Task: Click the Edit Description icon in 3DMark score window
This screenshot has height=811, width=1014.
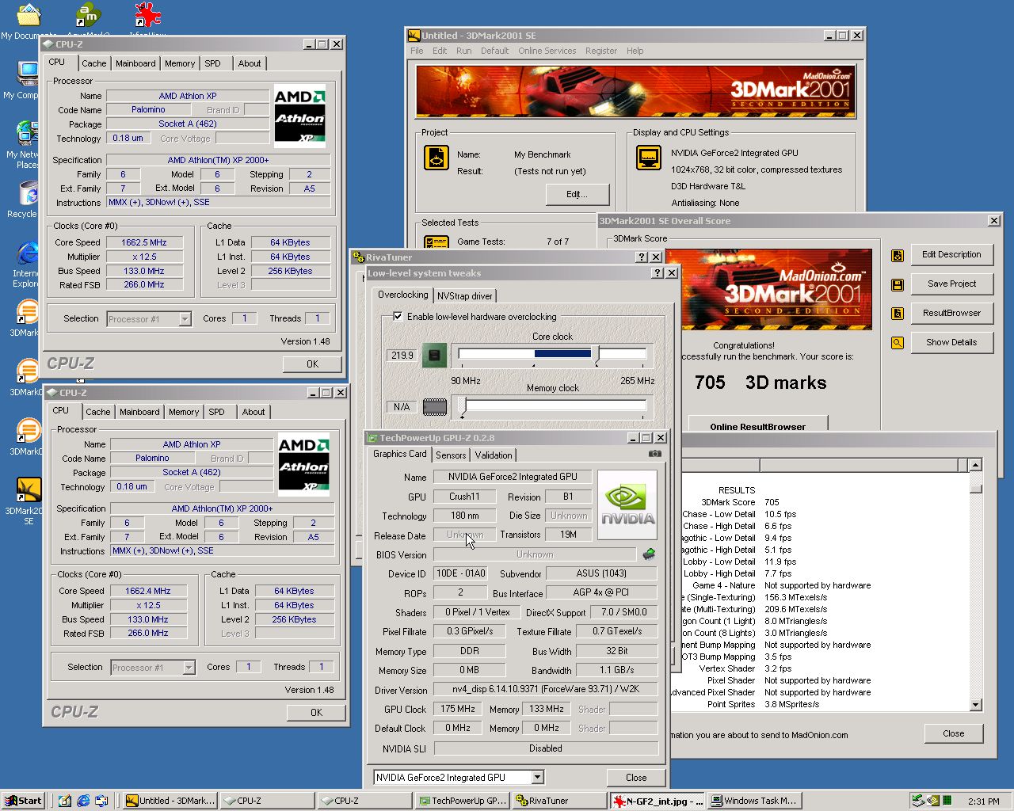Action: [x=898, y=255]
